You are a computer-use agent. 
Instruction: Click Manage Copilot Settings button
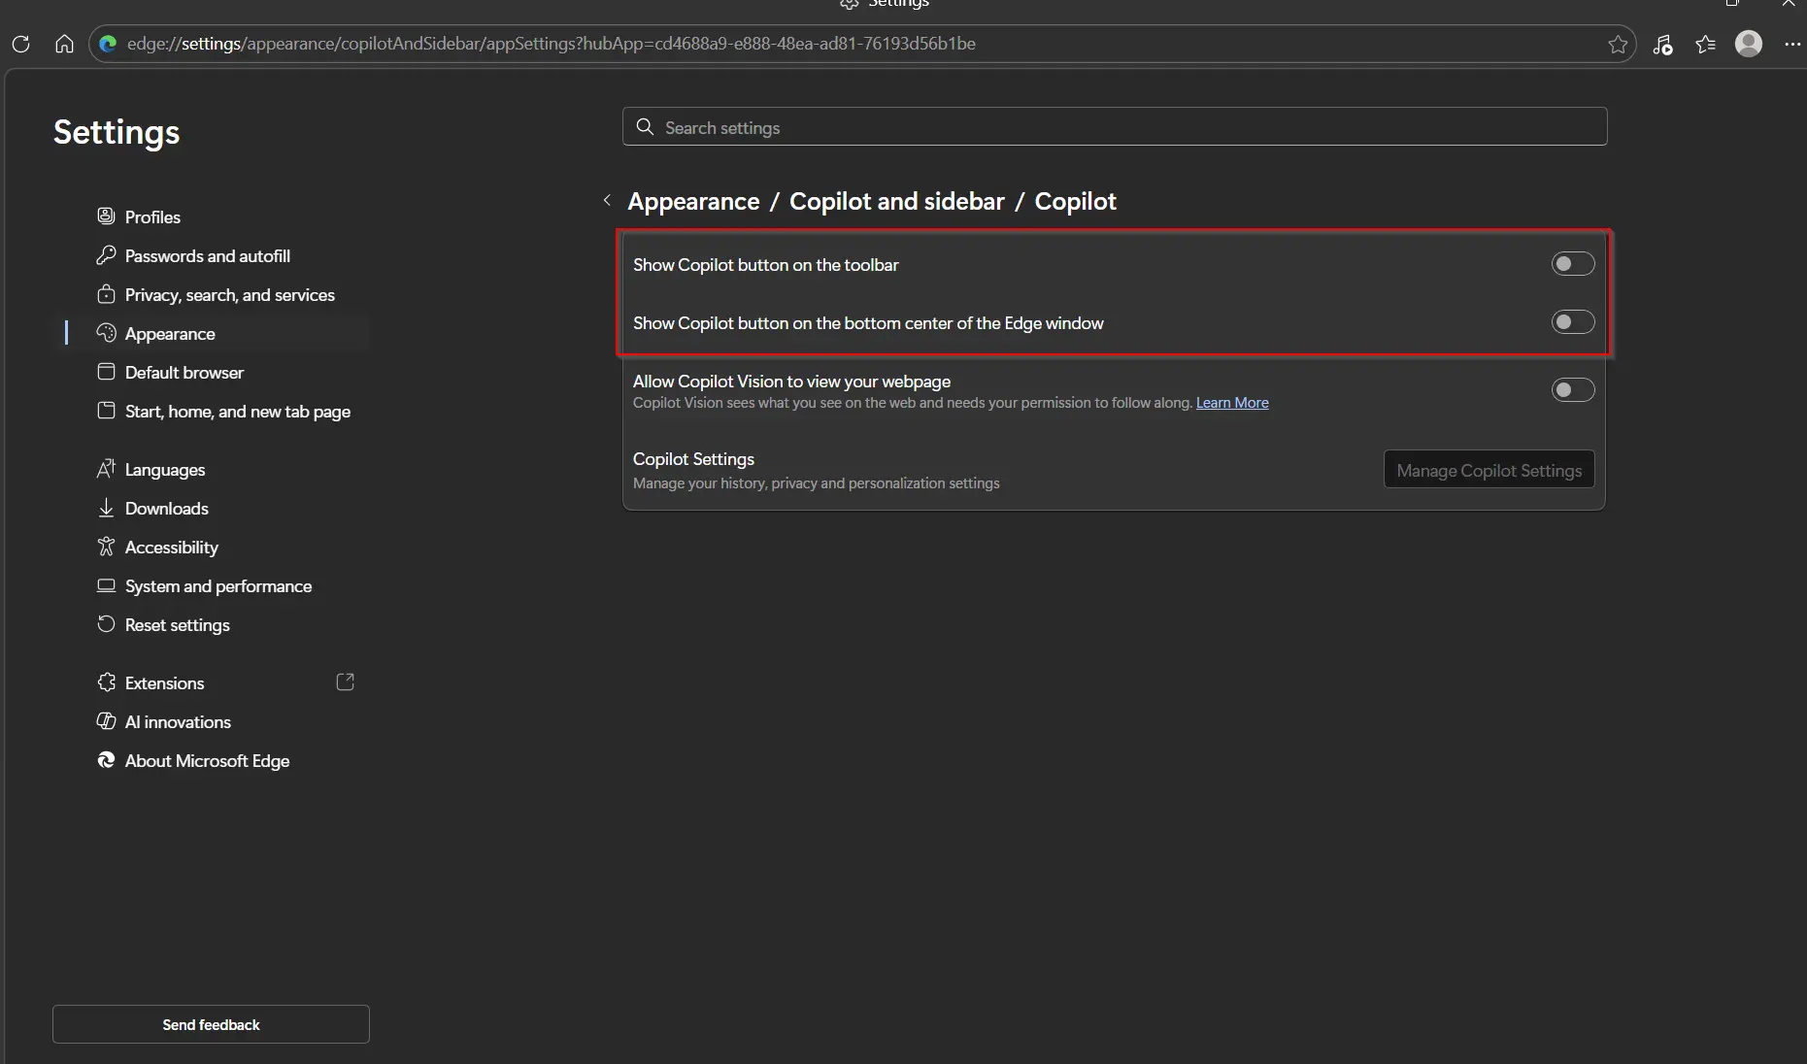(x=1489, y=470)
